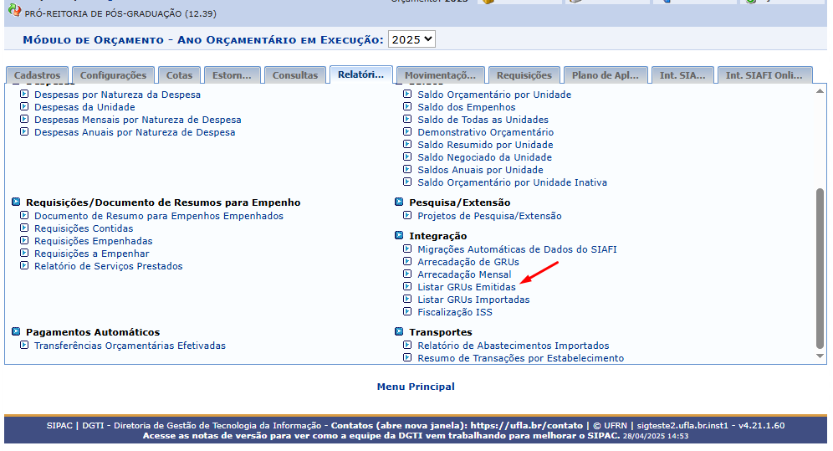Click the Integração section header icon
Viewport: 833px width, 451px height.
pyautogui.click(x=399, y=235)
